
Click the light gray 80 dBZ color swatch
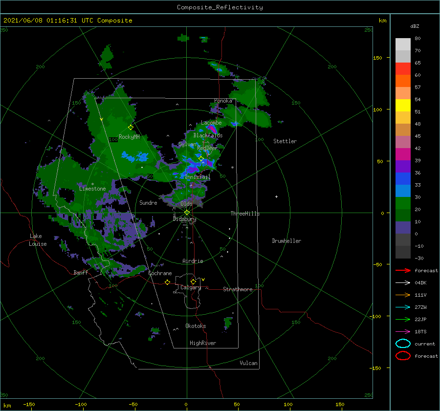click(x=403, y=44)
